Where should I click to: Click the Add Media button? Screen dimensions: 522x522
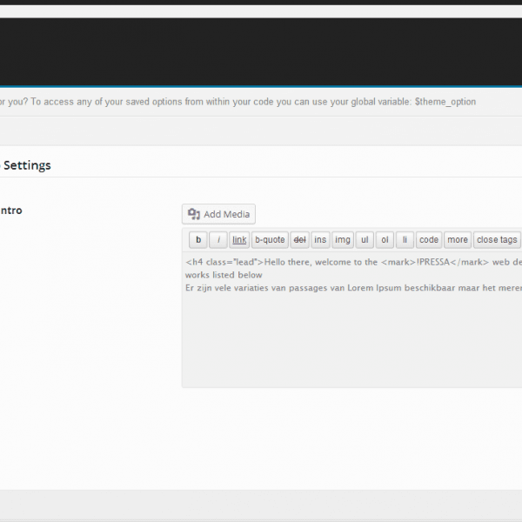click(x=218, y=214)
